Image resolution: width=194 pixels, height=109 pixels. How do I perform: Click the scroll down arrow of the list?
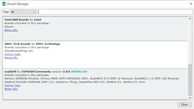[190, 98]
